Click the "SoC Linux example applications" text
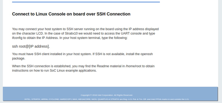This screenshot has width=222, height=103. (x=73, y=71)
